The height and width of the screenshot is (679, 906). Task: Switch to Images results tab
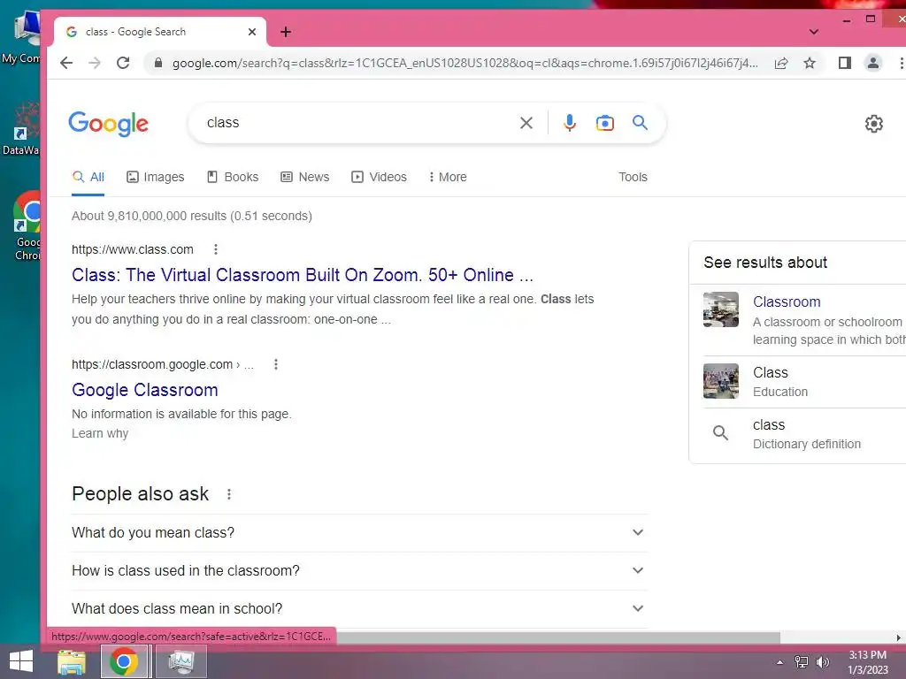(x=156, y=177)
